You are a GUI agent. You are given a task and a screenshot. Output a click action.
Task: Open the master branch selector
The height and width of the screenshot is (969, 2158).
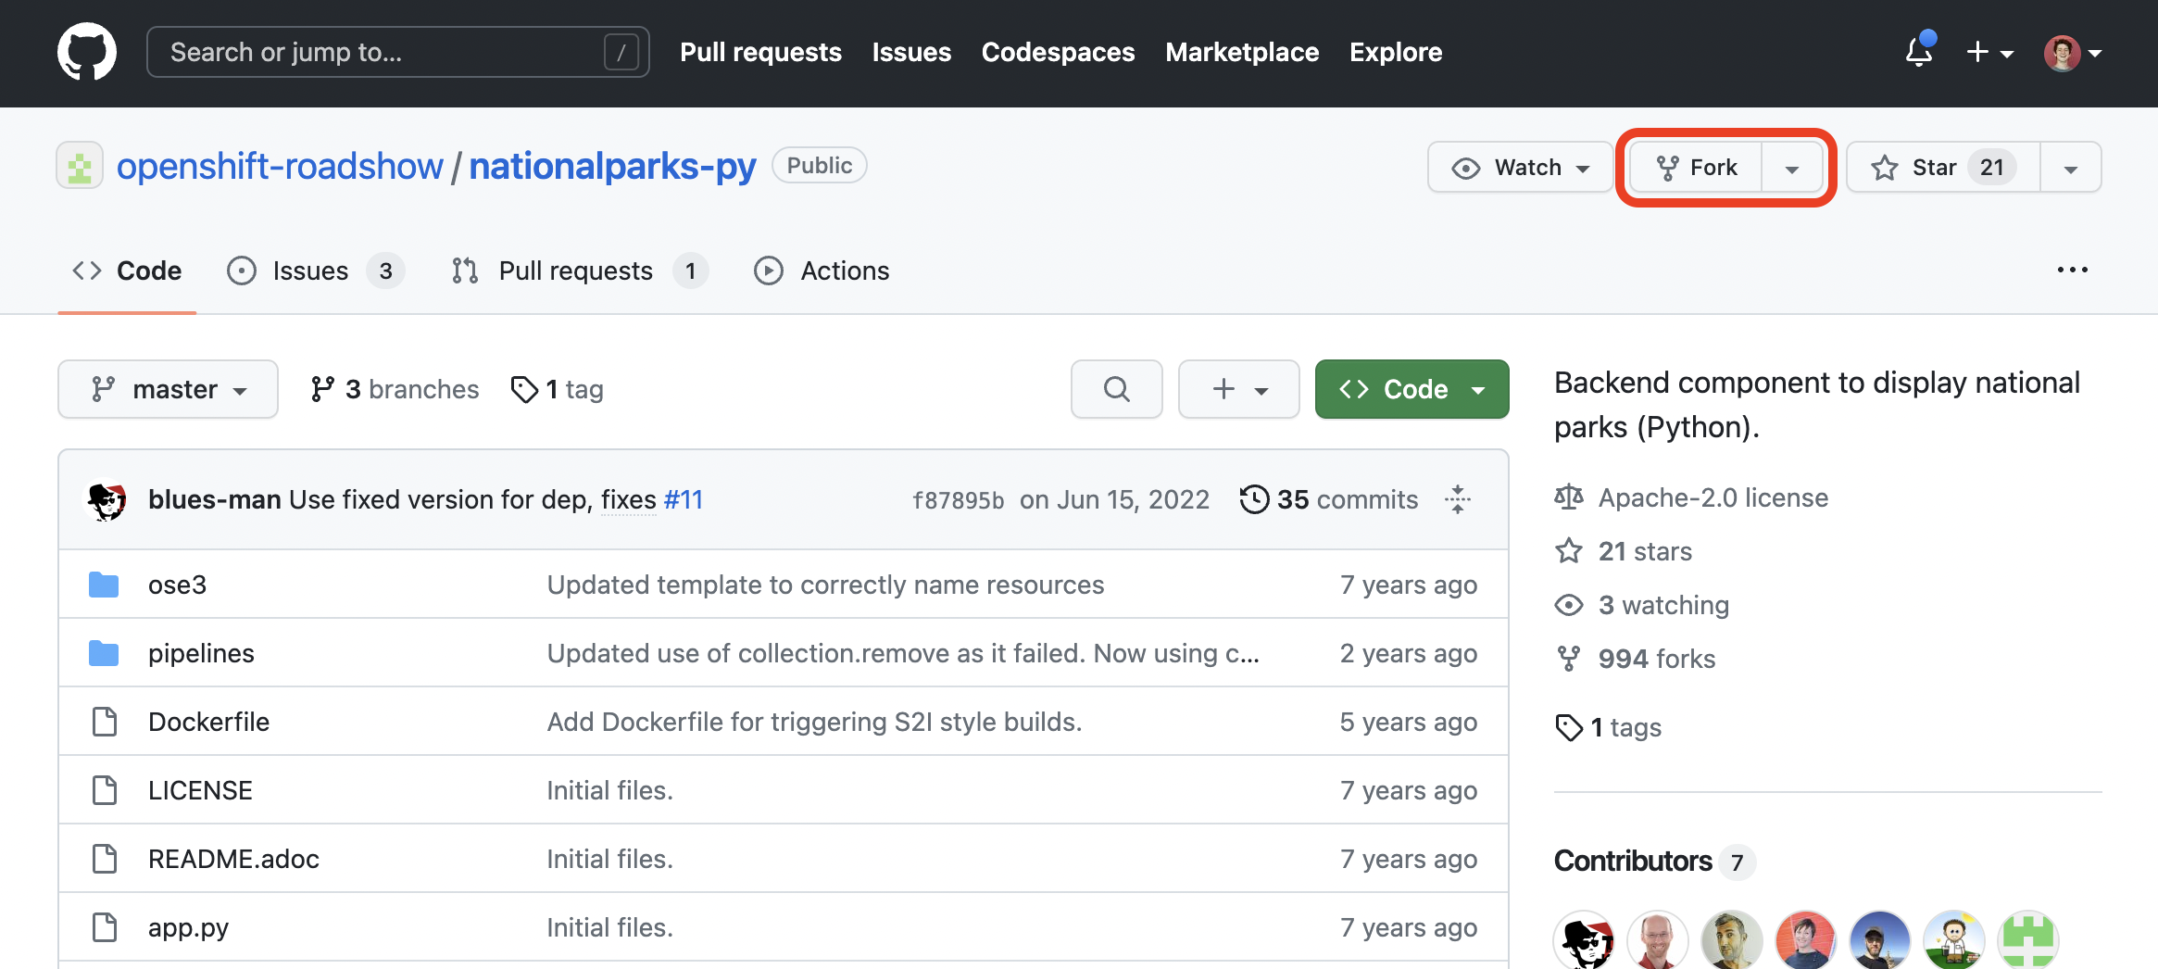[168, 389]
